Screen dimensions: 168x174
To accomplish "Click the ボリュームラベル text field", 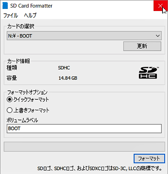I will (84, 129).
